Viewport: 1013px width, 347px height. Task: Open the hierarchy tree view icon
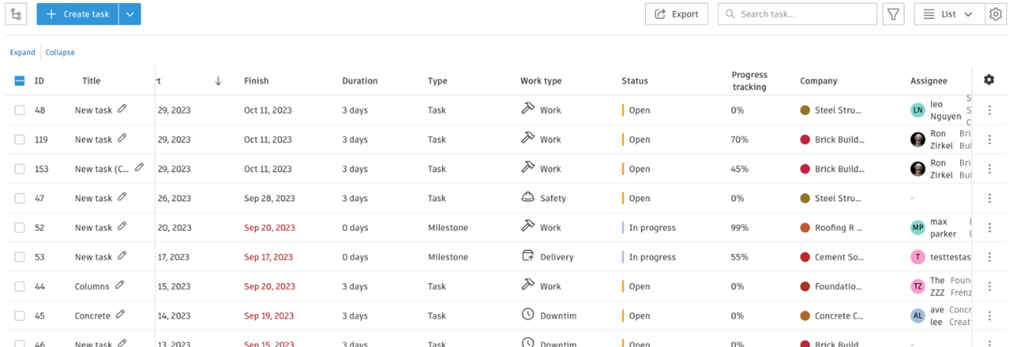(x=16, y=14)
